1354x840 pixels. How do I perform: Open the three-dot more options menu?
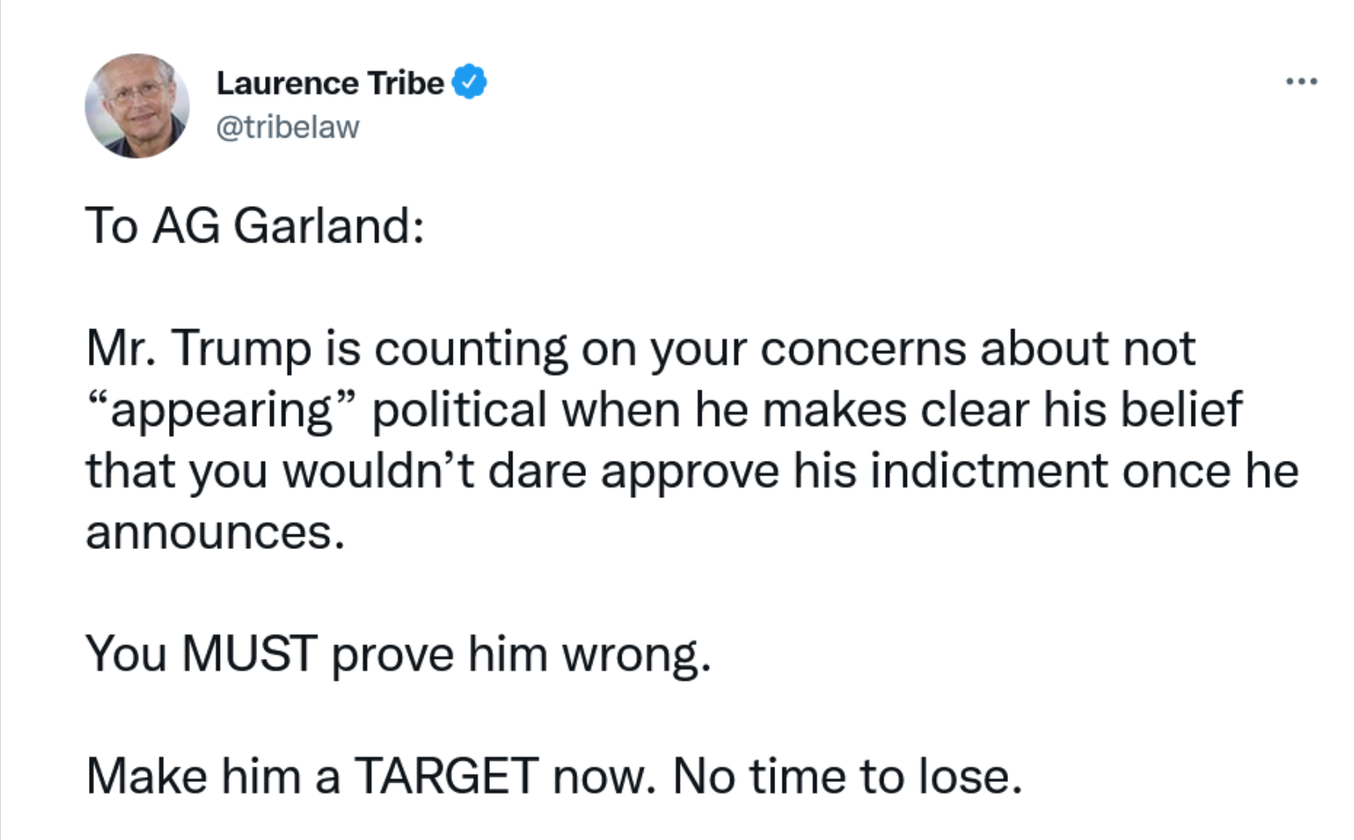tap(1301, 82)
